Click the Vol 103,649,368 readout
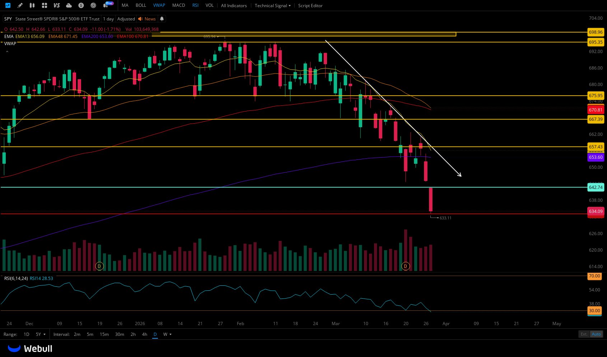The image size is (607, 357). coord(142,29)
